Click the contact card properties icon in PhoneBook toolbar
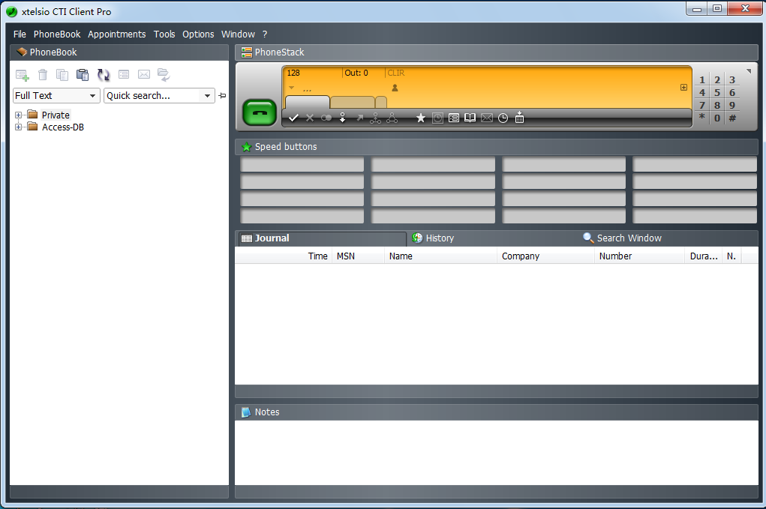Viewport: 766px width, 509px height. click(124, 75)
